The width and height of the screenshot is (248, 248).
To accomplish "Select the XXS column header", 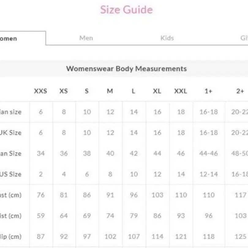I will coord(40,91).
